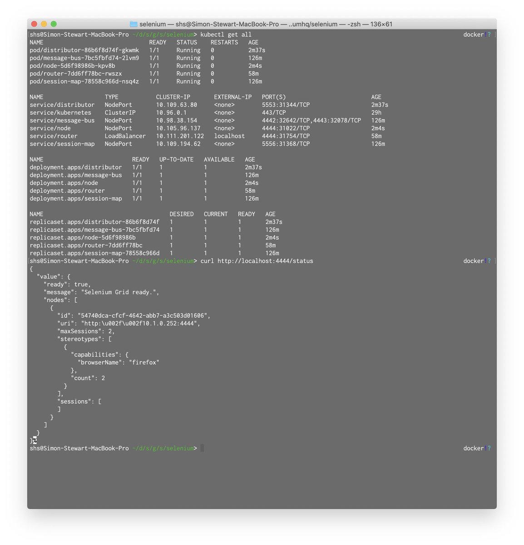Click the EXTERNAL-IP column header
Viewport: 524px width, 545px height.
(x=233, y=97)
